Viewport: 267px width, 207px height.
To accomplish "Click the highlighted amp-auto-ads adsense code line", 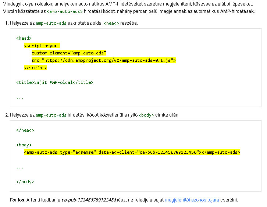I will coord(132,152).
